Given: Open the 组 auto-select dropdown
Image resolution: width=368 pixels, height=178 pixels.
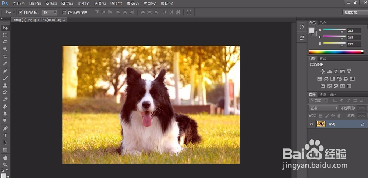Looking at the screenshot, I should [x=49, y=12].
